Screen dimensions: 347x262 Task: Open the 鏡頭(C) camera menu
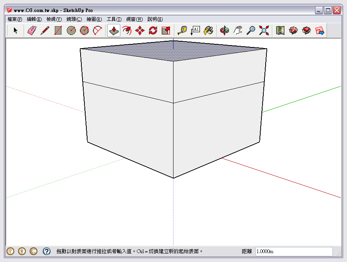[74, 19]
